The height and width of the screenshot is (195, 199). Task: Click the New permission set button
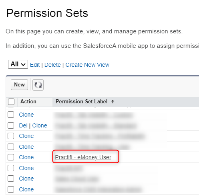(x=19, y=84)
